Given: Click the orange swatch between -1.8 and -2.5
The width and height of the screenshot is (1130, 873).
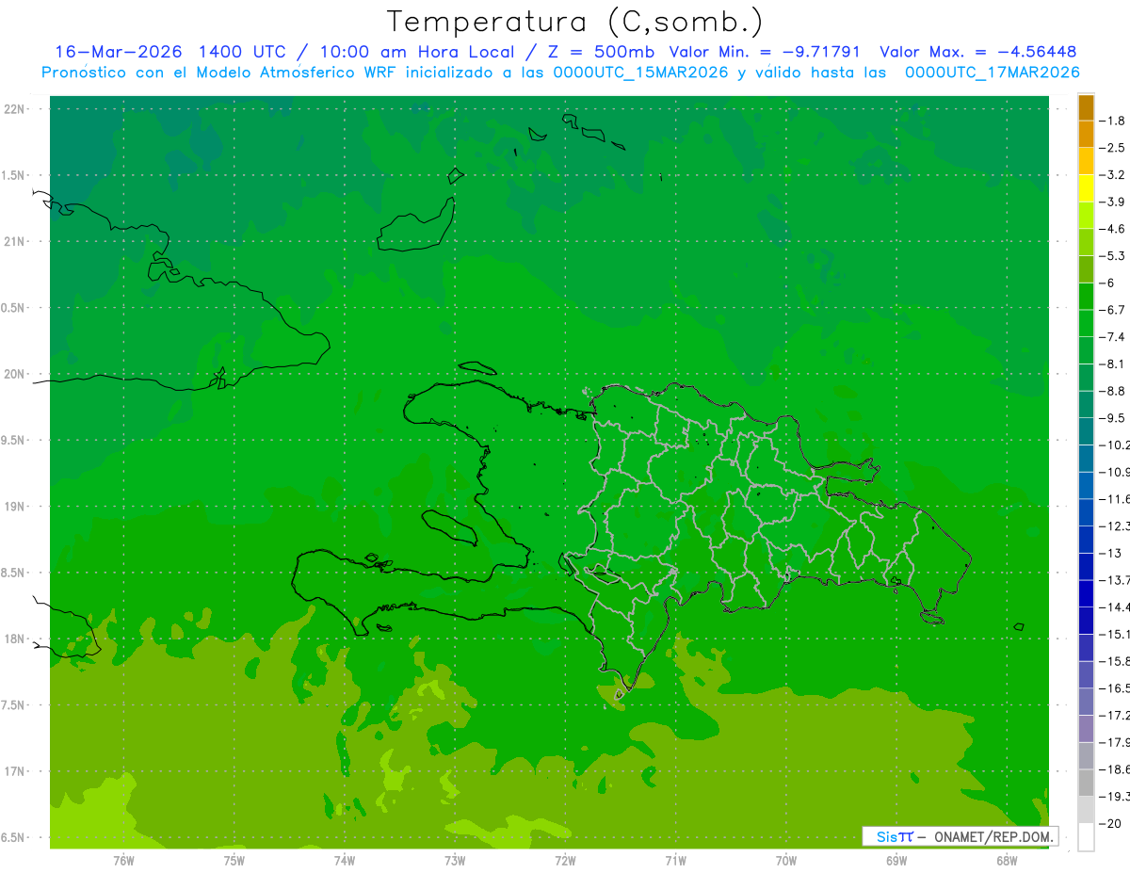Looking at the screenshot, I should tap(1086, 135).
